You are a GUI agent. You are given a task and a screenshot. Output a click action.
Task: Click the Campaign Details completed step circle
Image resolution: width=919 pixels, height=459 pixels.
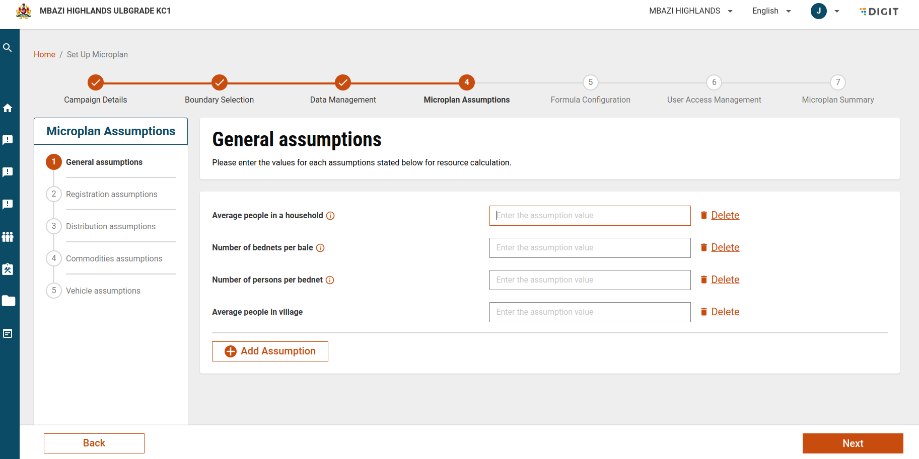[x=96, y=82]
